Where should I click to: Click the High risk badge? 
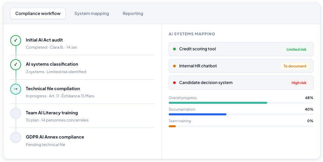[299, 83]
